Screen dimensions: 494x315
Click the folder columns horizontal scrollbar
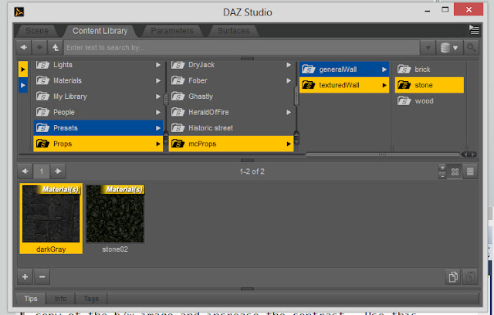click(383, 154)
